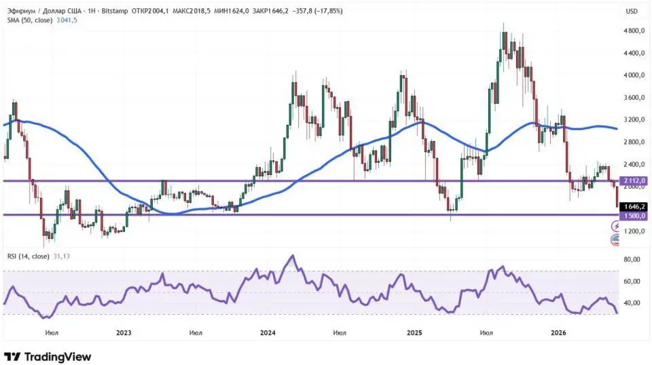Click the 1 500,0 horizontal line price label
The height and width of the screenshot is (365, 652).
(x=633, y=216)
